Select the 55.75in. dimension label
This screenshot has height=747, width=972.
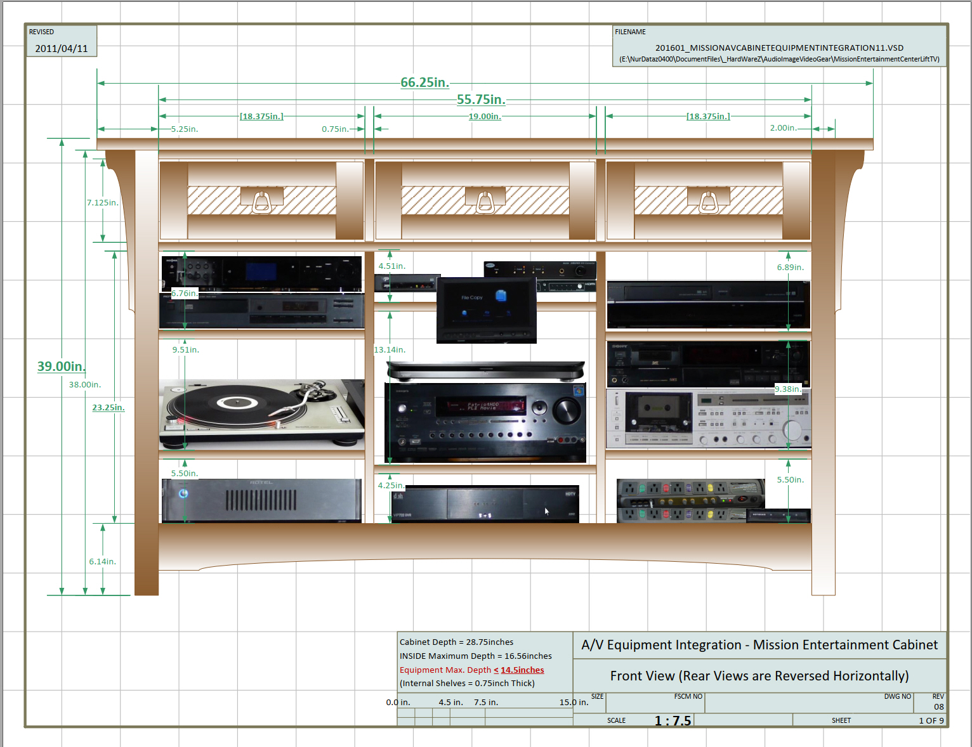click(x=481, y=100)
